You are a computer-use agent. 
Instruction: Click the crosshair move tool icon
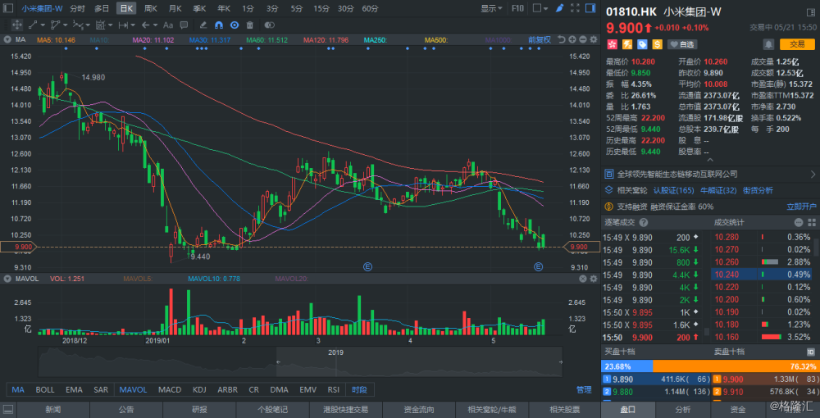click(x=18, y=25)
